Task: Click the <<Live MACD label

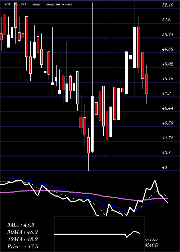Action: click(x=152, y=243)
